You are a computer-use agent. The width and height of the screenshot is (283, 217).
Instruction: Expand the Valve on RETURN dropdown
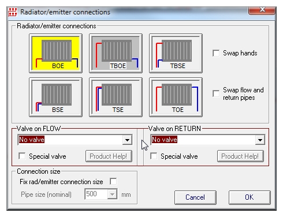point(260,140)
